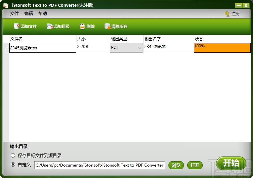Image resolution: width=253 pixels, height=178 pixels.
Task: Select 保存目标文件到源目录 radio option
Action: point(13,155)
